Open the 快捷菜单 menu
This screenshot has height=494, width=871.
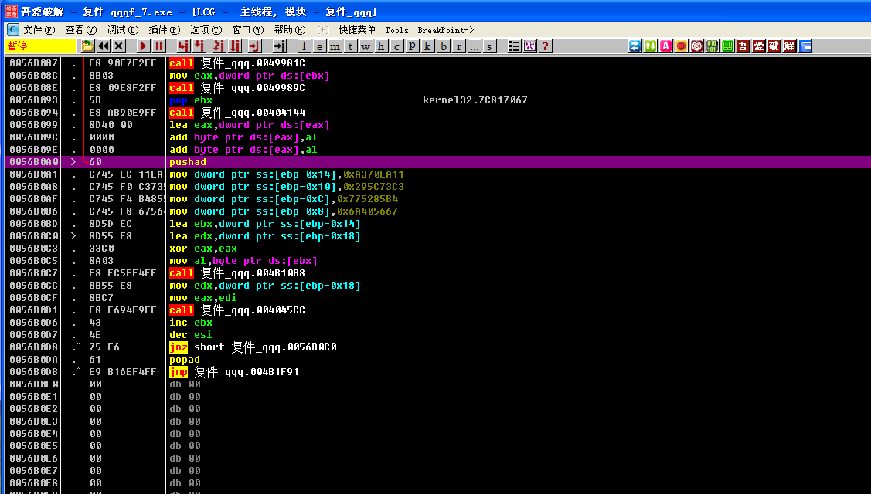click(x=357, y=30)
